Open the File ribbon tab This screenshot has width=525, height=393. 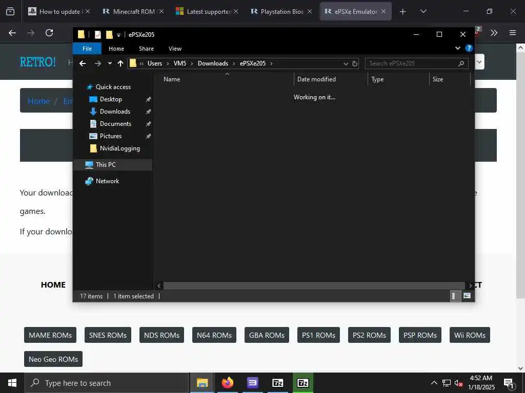(x=87, y=49)
